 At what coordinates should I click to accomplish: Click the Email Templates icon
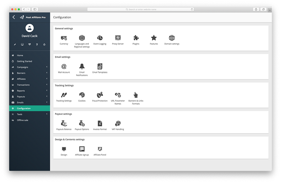tap(100, 66)
